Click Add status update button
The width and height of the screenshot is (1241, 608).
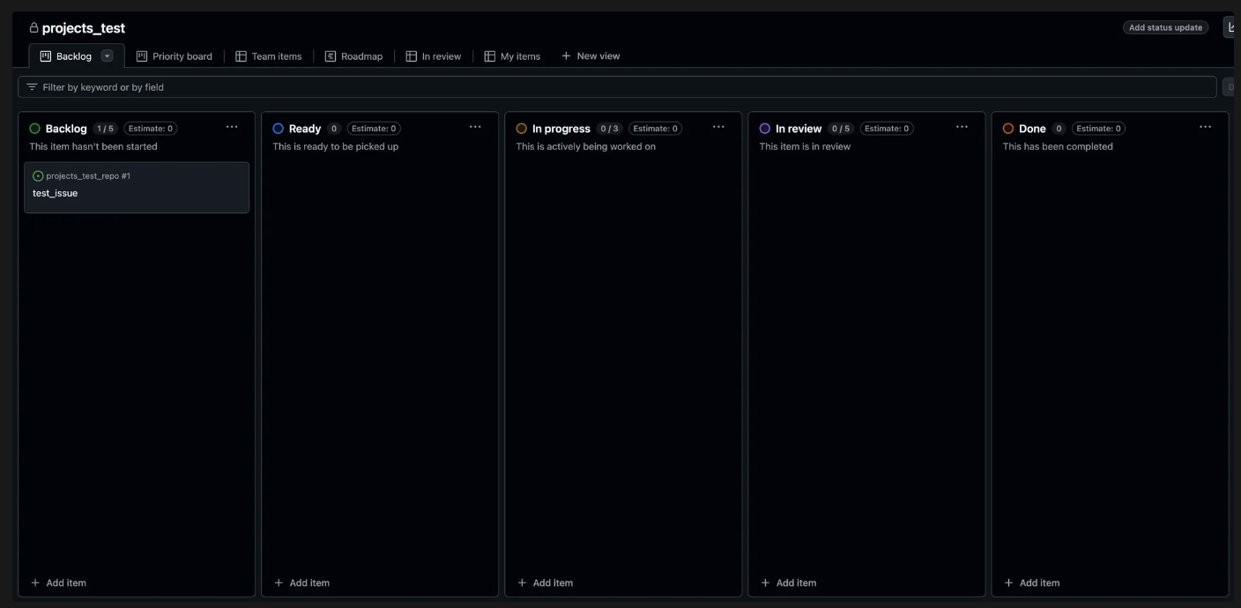click(1165, 27)
